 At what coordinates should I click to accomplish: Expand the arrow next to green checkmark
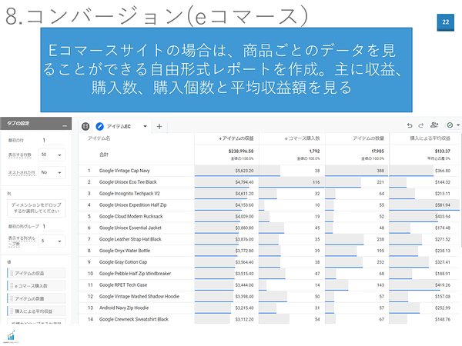coord(458,125)
